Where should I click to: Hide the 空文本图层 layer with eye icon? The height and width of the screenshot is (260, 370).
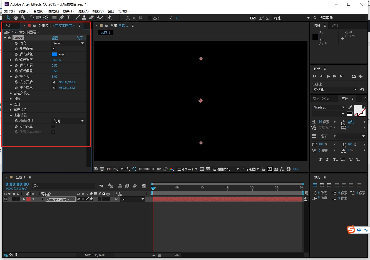[6, 199]
